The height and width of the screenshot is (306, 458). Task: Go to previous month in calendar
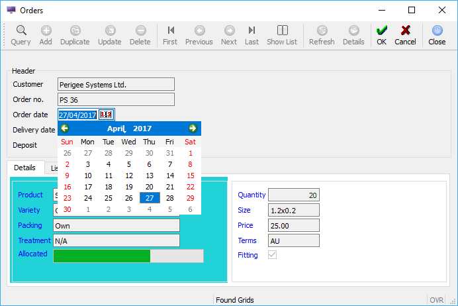tap(65, 128)
